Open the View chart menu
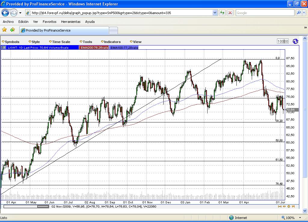The height and width of the screenshot is (222, 308). click(x=136, y=42)
